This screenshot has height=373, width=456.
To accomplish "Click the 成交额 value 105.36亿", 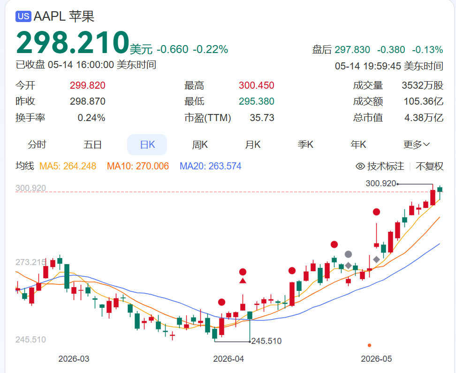I will tap(424, 101).
